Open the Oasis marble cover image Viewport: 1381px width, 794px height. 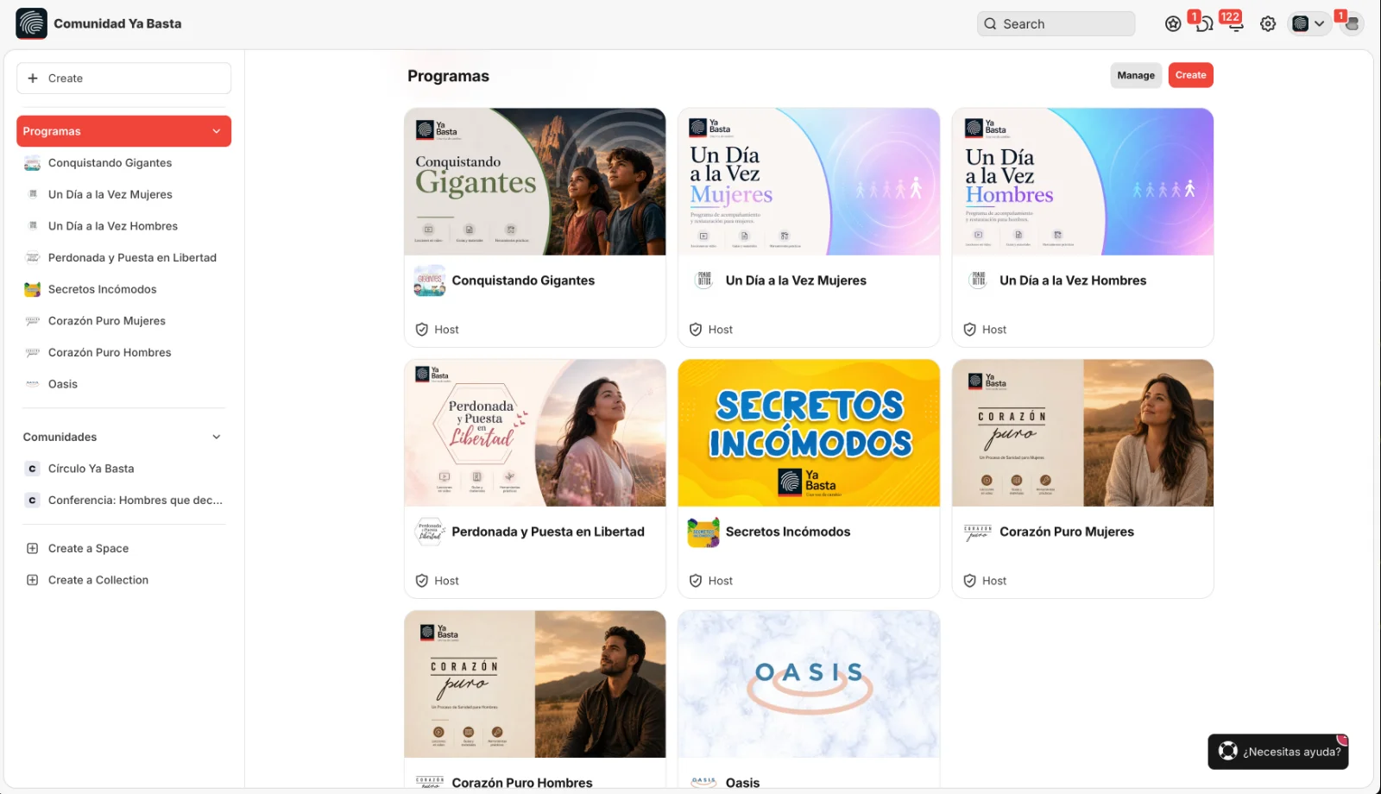point(809,684)
